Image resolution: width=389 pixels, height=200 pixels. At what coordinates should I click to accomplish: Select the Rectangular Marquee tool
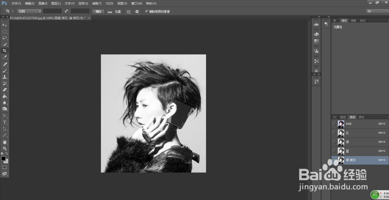(4, 32)
